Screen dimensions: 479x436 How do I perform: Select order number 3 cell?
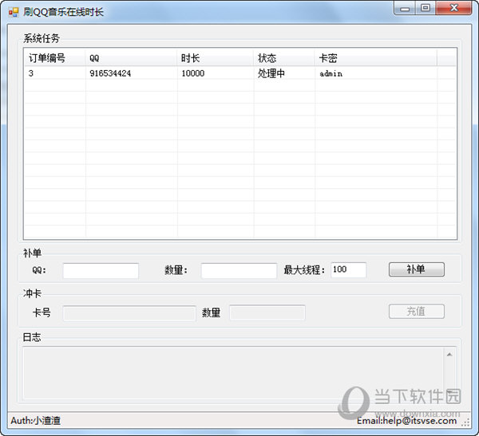[x=55, y=73]
